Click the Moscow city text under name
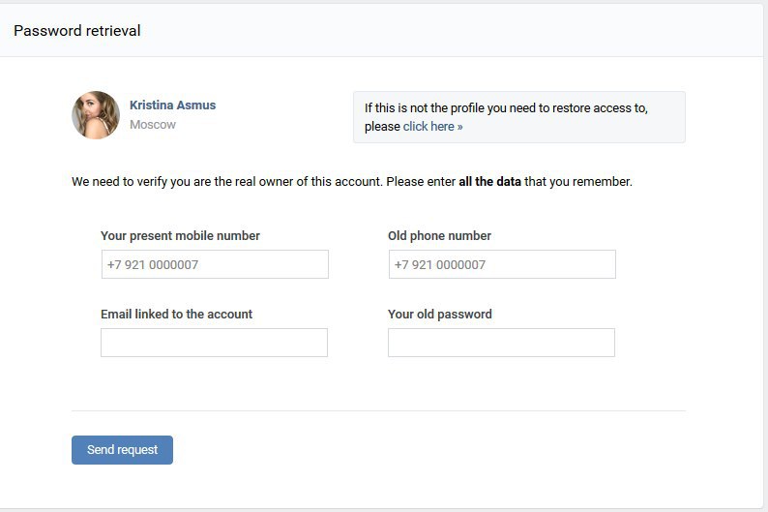768x512 pixels. tap(152, 125)
